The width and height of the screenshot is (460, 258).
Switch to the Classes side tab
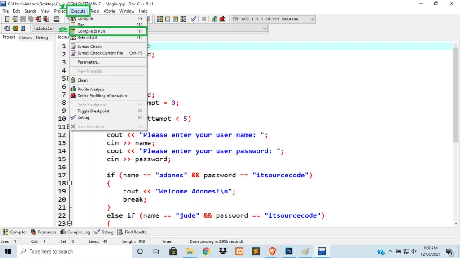tap(26, 38)
